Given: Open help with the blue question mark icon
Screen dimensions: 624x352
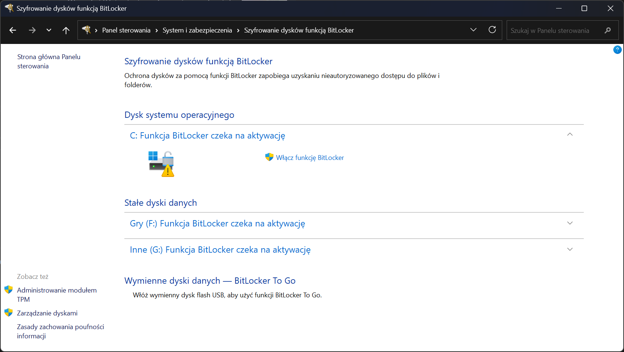Looking at the screenshot, I should 617,49.
